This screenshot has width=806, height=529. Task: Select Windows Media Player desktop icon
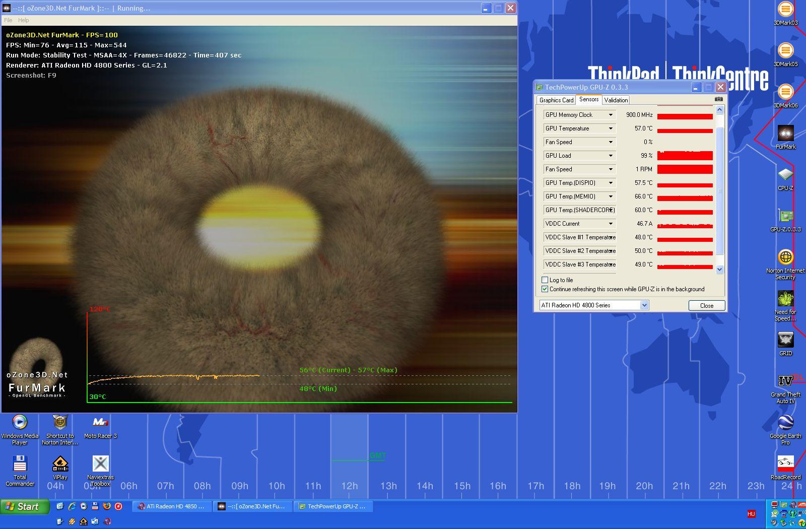[20, 430]
